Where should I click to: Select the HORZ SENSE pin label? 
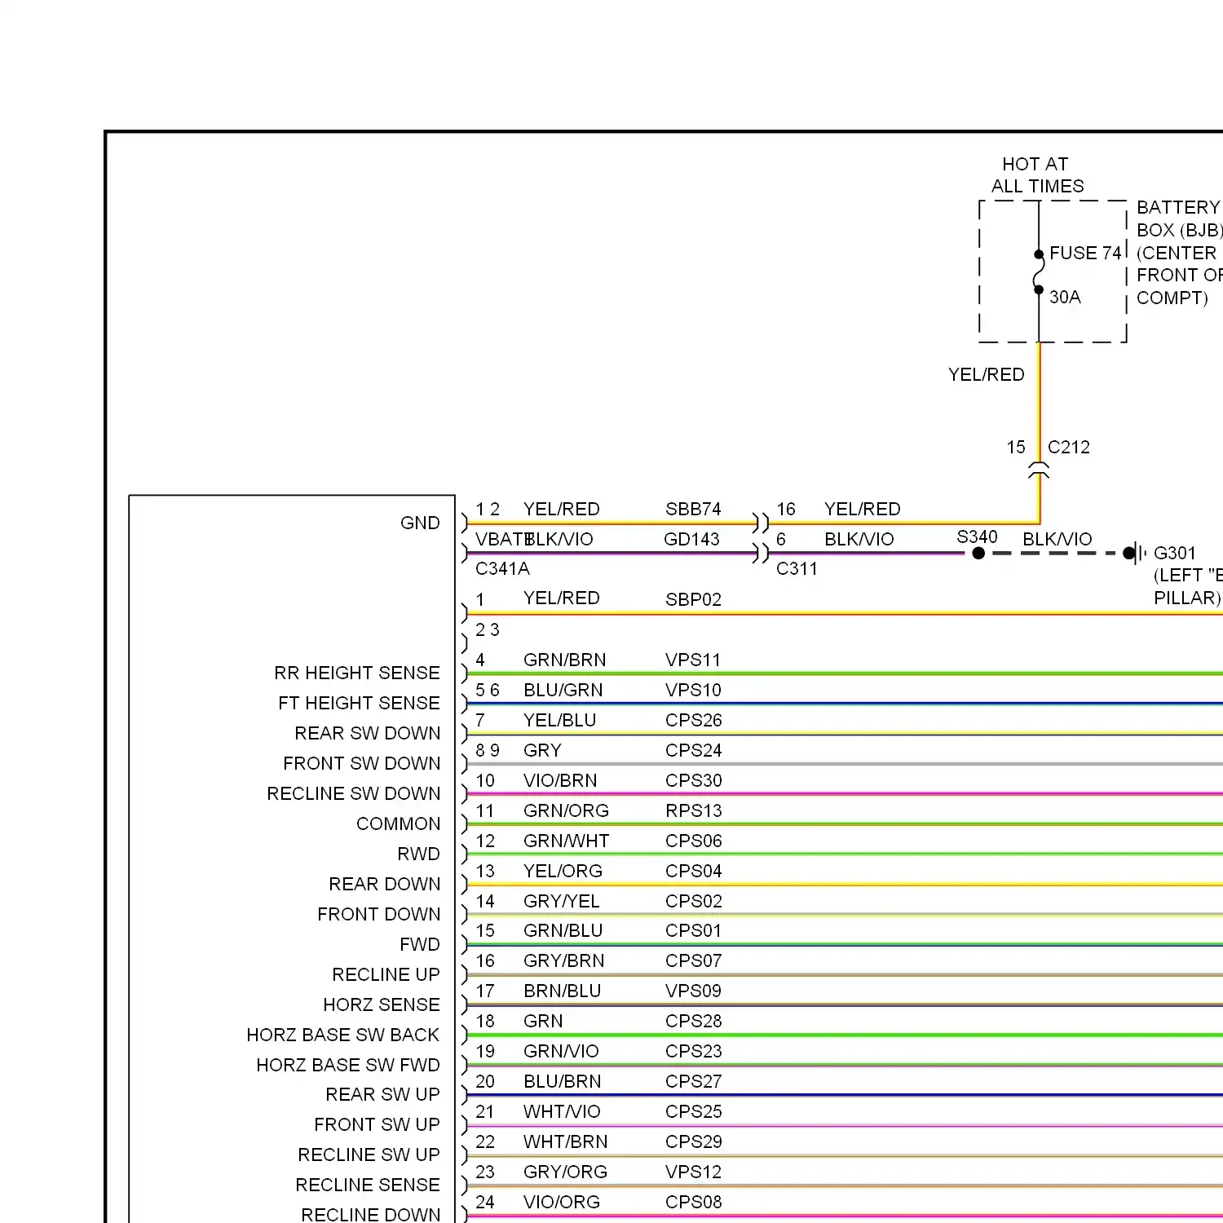pyautogui.click(x=381, y=1004)
